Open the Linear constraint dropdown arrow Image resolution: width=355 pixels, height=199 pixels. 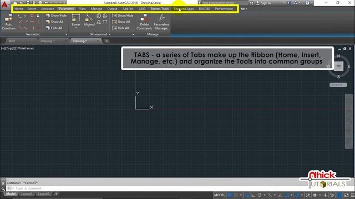coord(76,28)
